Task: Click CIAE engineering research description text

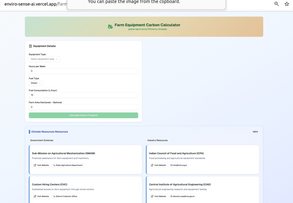Action: [178, 189]
